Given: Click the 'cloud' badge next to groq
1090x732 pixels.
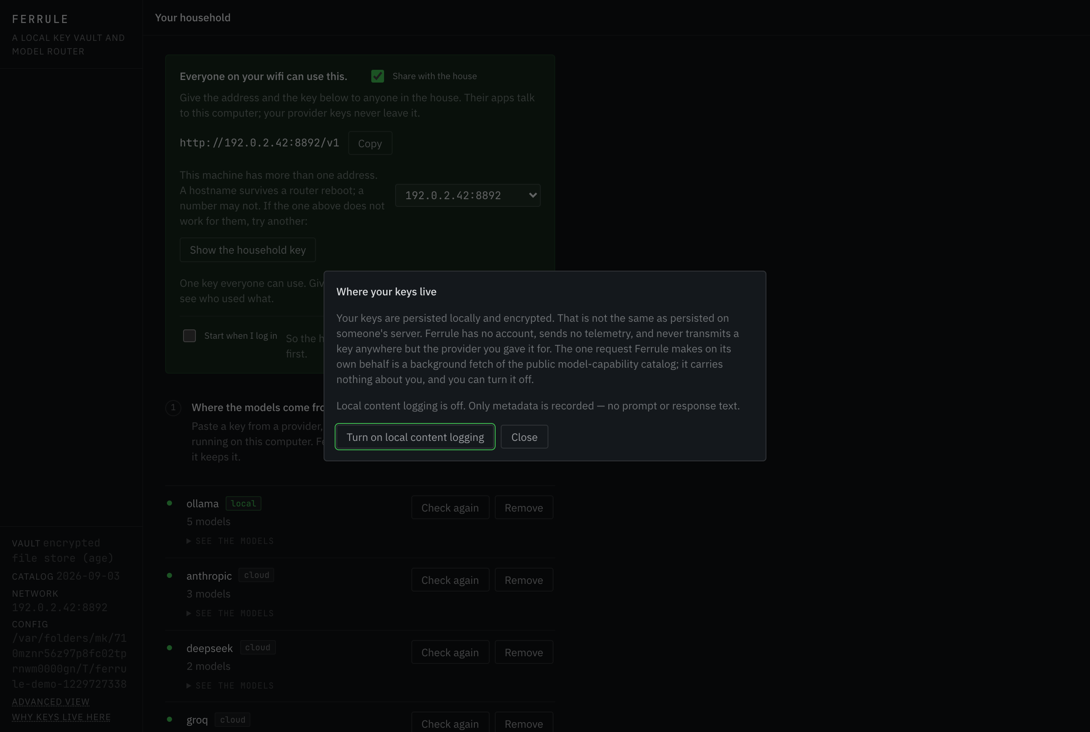Looking at the screenshot, I should tap(232, 719).
